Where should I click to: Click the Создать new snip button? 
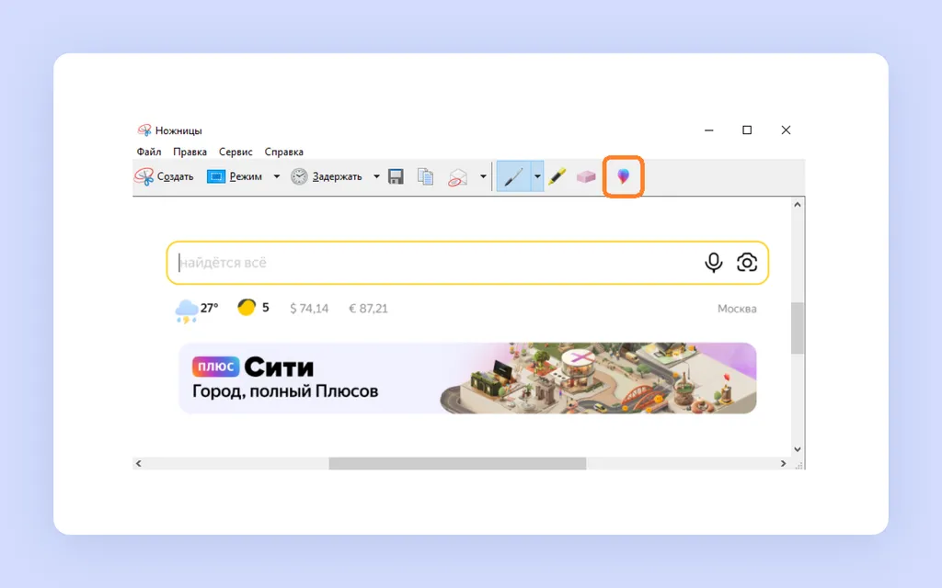pos(164,176)
